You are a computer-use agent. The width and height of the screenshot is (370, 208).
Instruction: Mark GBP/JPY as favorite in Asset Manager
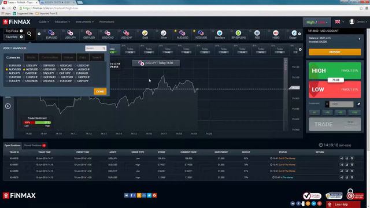(75, 81)
